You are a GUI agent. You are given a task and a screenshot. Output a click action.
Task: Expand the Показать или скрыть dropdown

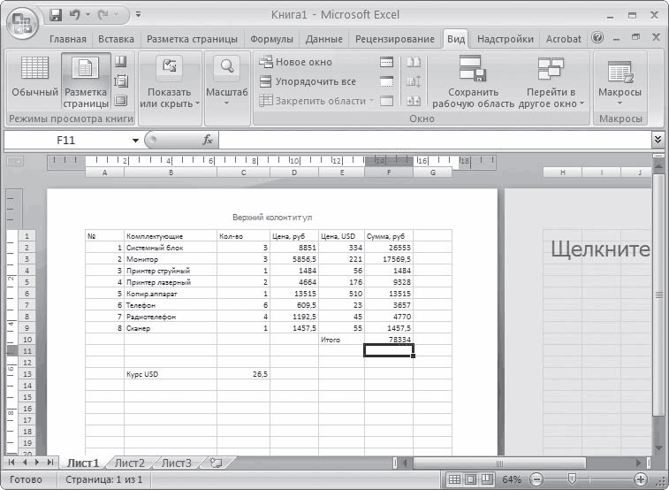(x=170, y=81)
